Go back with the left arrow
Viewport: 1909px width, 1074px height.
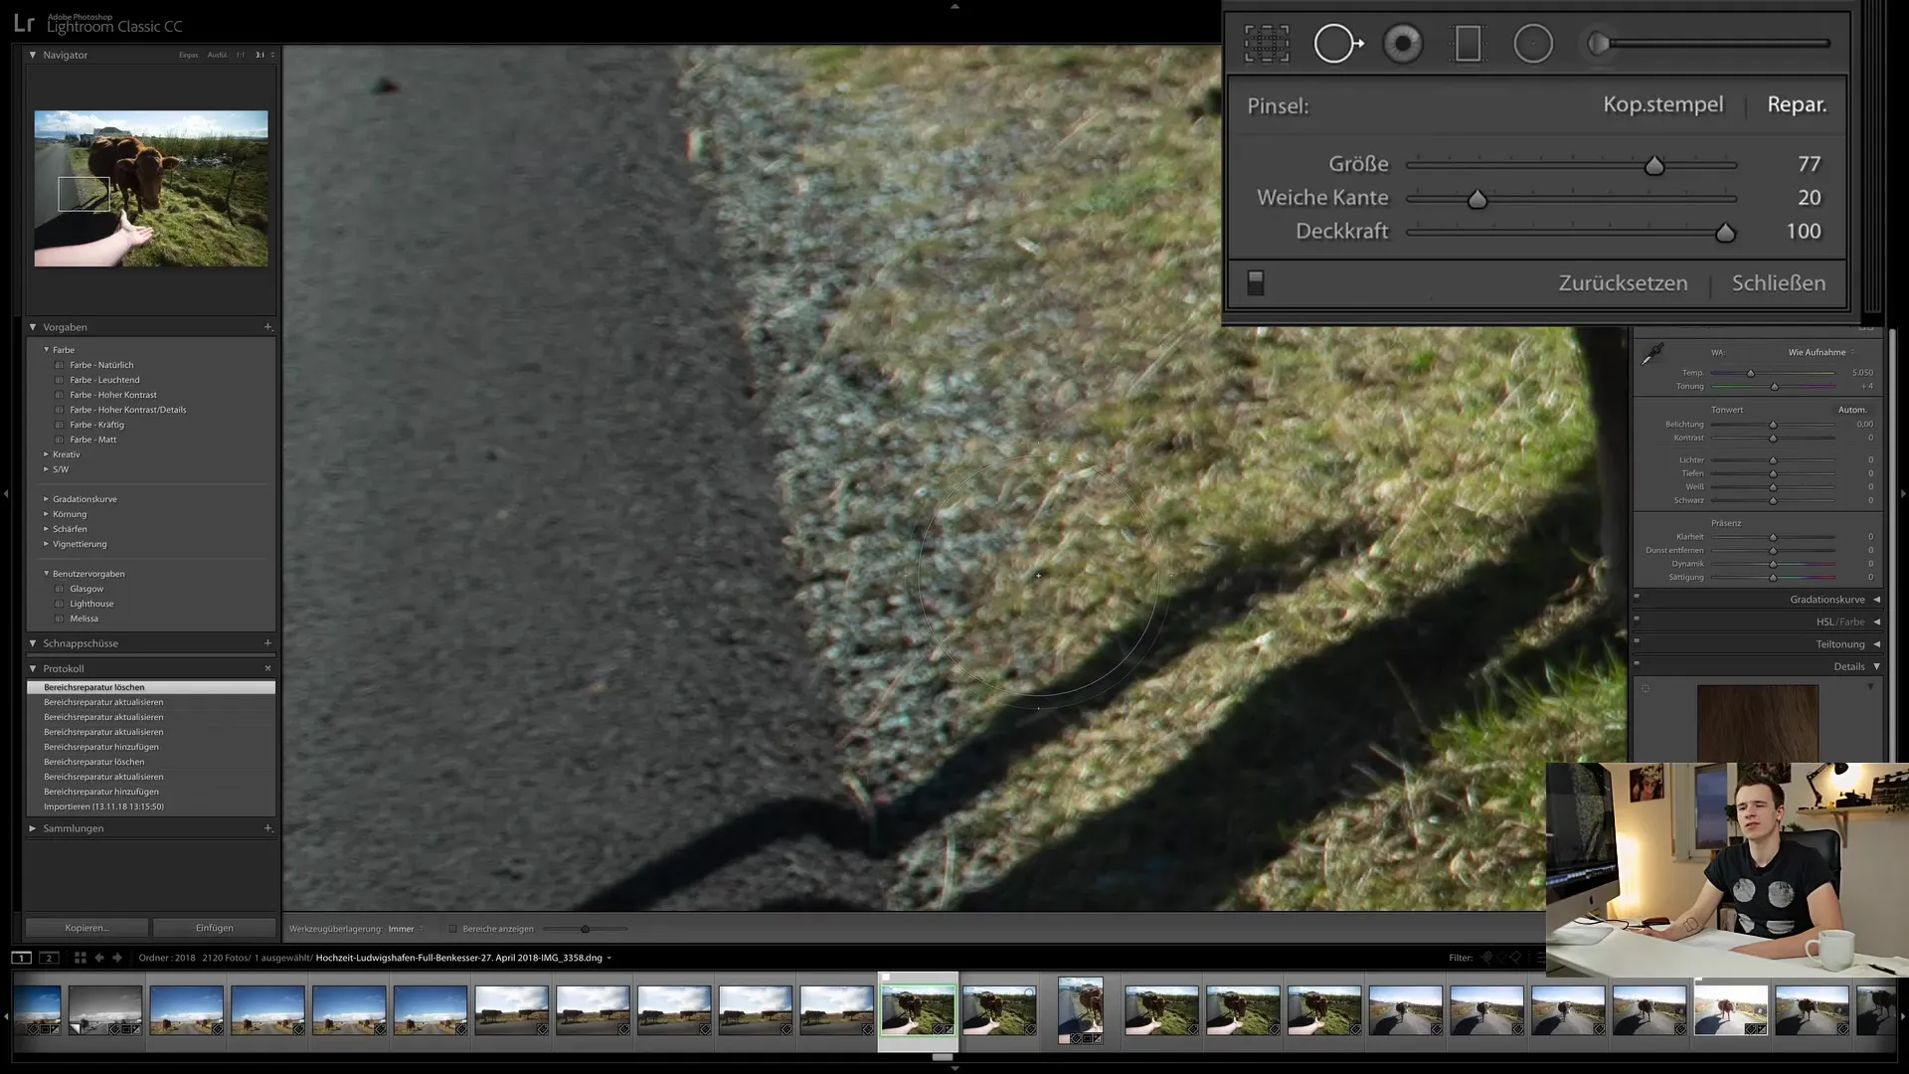[x=99, y=958]
